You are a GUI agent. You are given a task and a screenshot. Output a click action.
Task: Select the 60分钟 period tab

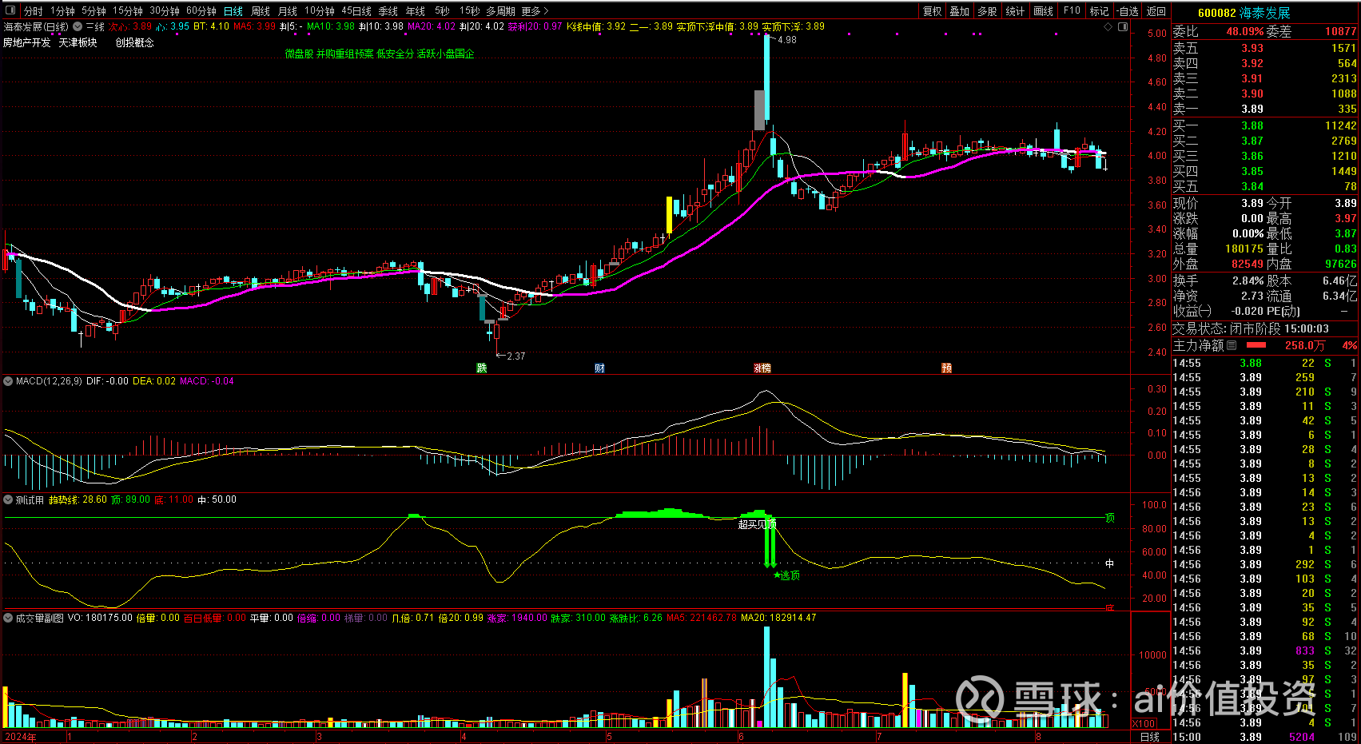pyautogui.click(x=201, y=11)
